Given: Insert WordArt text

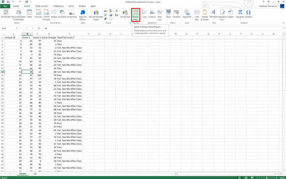Looking at the screenshot, I should 213,15.
